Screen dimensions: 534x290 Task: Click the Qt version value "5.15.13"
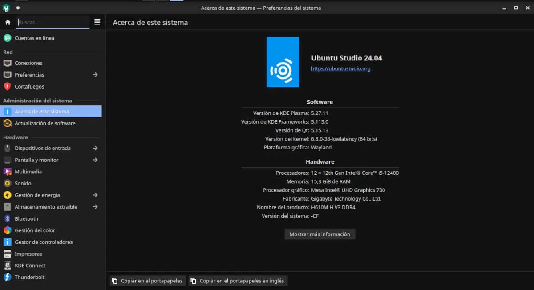[320, 130]
